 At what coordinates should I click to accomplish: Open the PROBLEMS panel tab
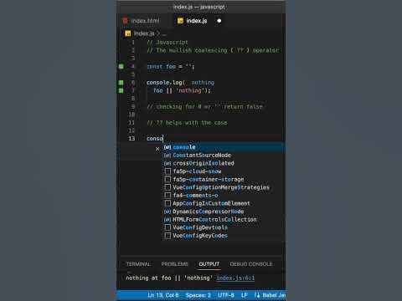tap(175, 264)
